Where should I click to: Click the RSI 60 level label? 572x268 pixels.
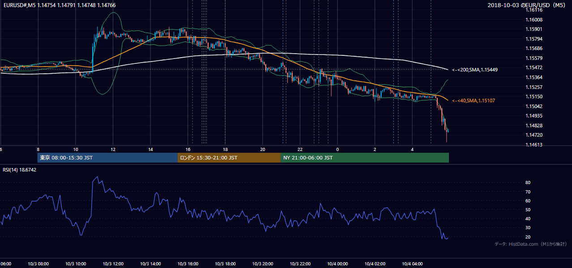[528, 201]
